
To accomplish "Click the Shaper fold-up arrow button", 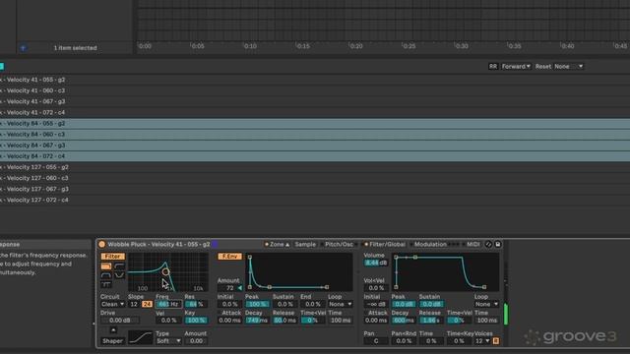I will (x=113, y=330).
